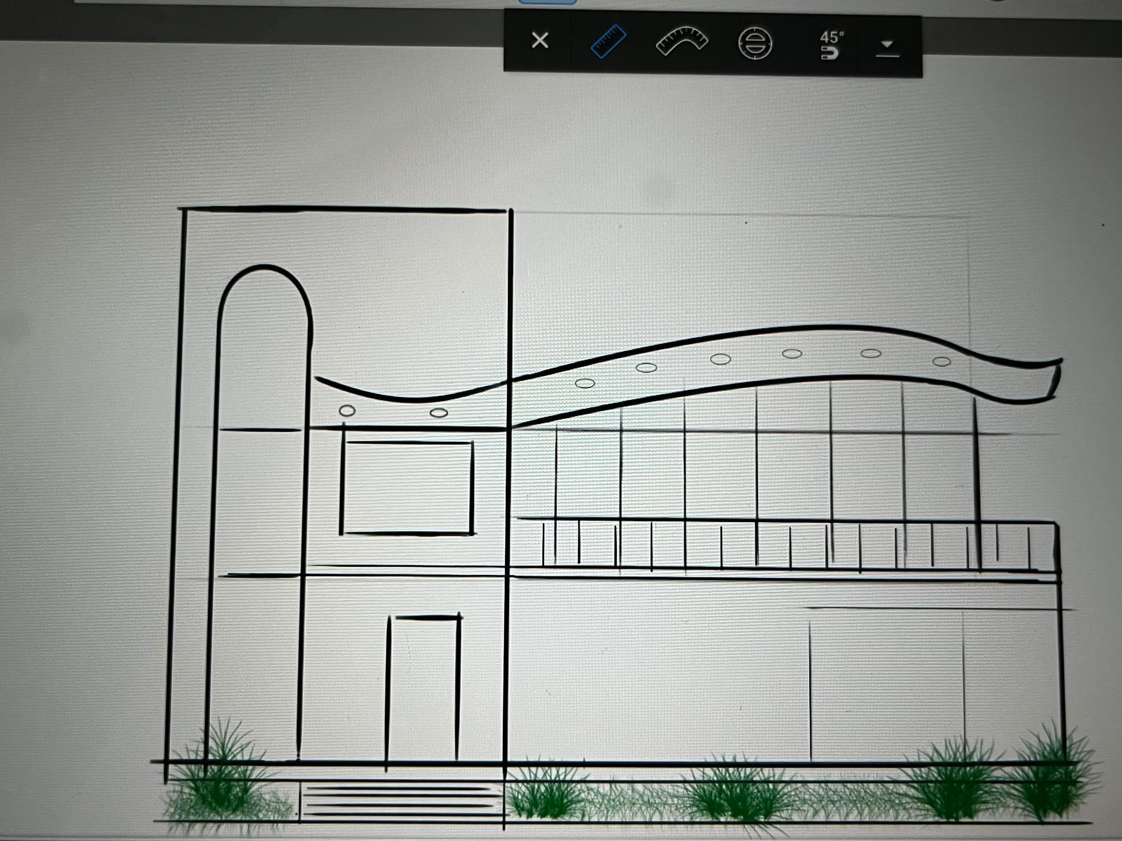
Task: Click the lower-right garage panel rectangle
Action: [886, 684]
